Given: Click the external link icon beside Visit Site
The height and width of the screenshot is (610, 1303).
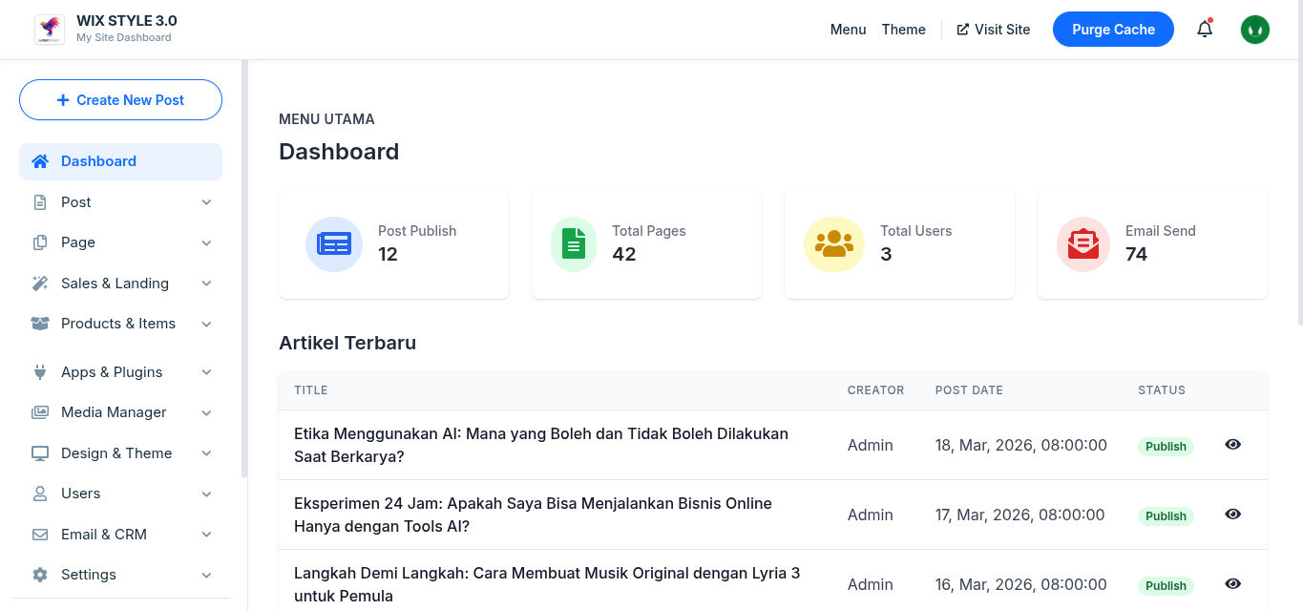Looking at the screenshot, I should (962, 30).
